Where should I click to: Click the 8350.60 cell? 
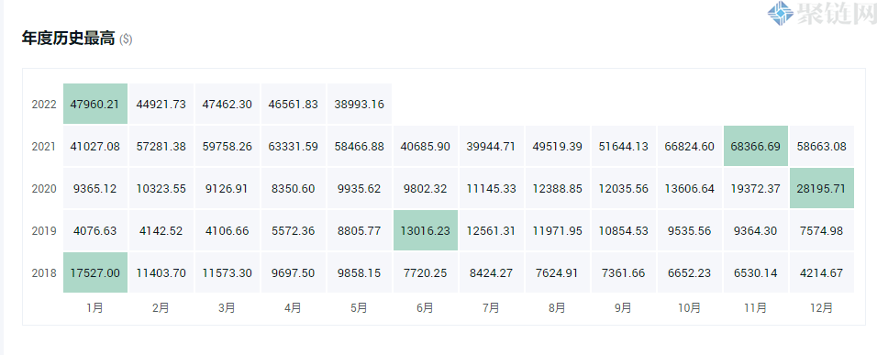pos(293,188)
